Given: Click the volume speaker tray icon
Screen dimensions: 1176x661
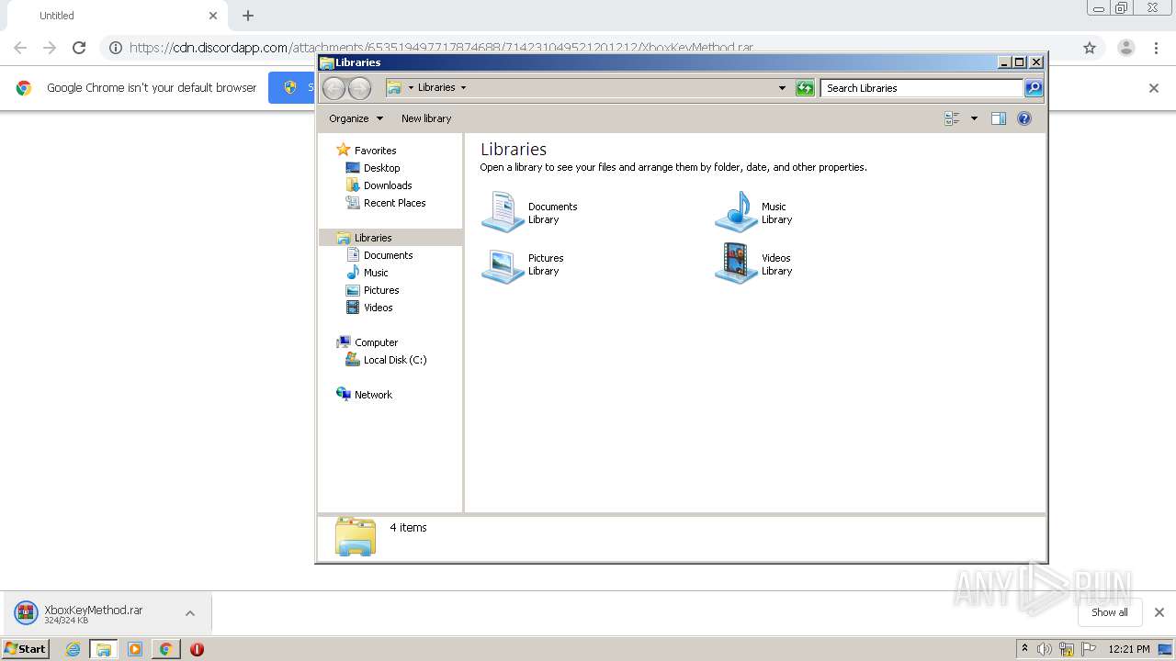Looking at the screenshot, I should coord(1045,649).
